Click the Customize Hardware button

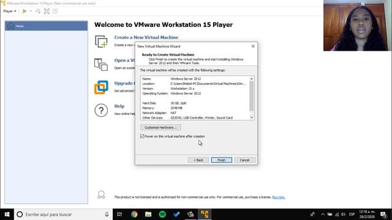(160, 128)
